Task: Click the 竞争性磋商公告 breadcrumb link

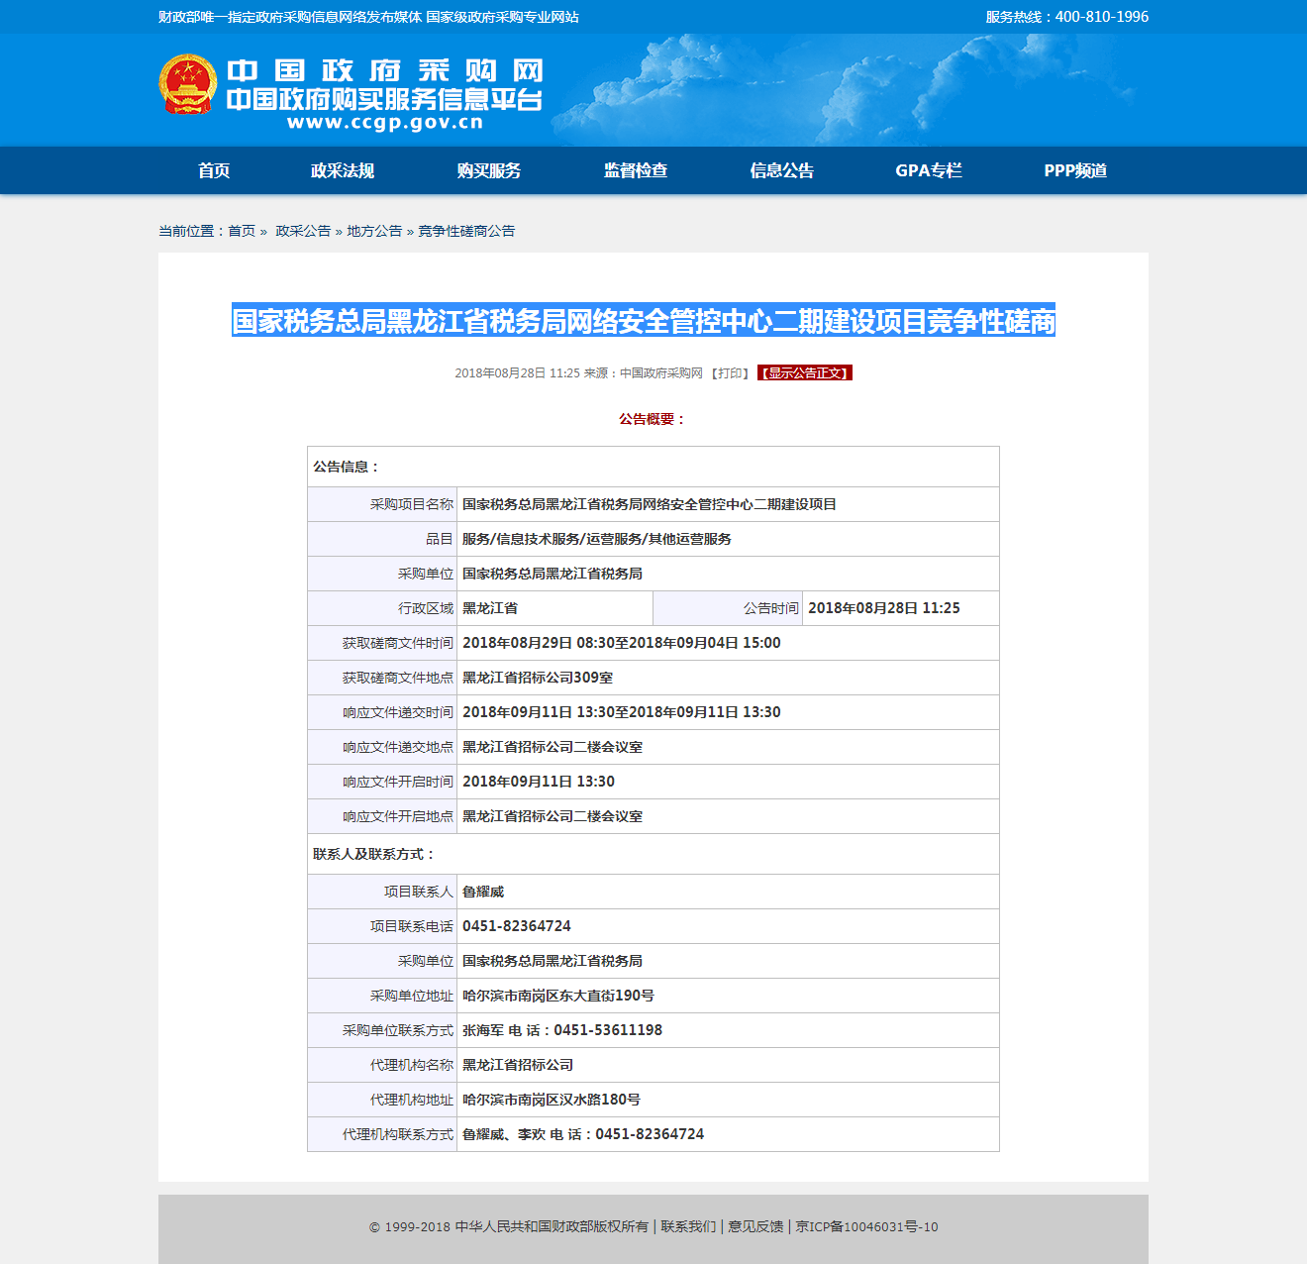Action: 466,231
